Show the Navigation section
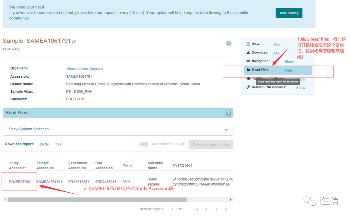 point(289,62)
